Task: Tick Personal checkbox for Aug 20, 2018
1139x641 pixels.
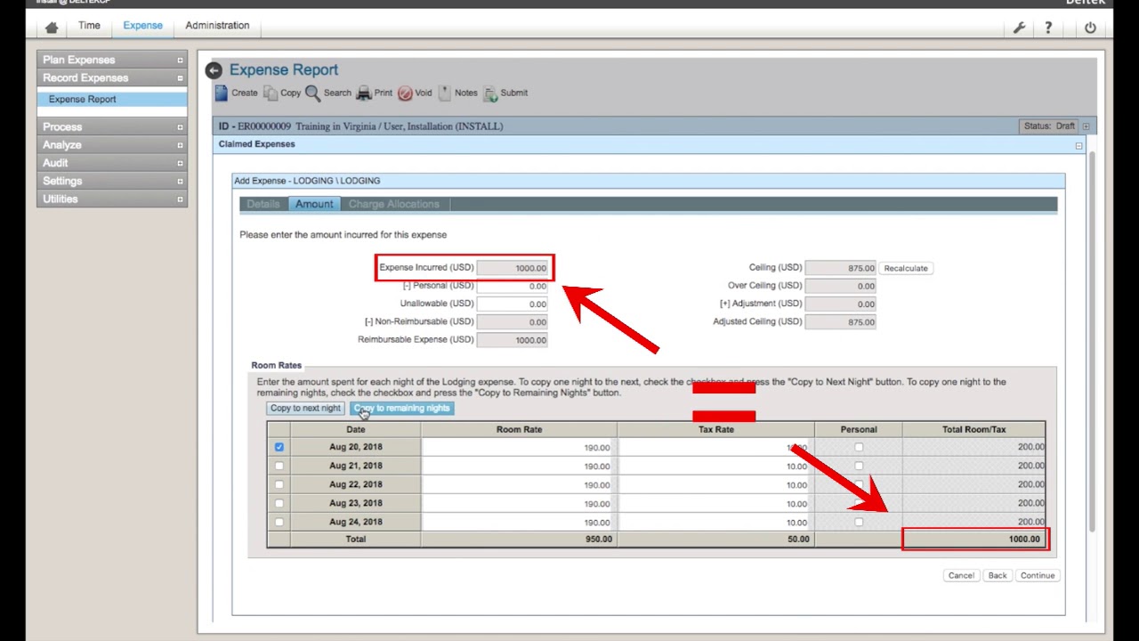Action: [859, 447]
